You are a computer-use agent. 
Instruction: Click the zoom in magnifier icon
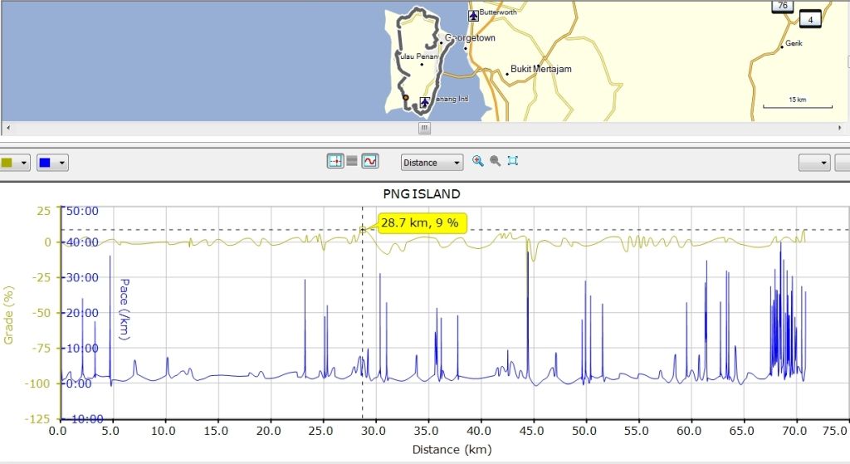[x=478, y=161]
